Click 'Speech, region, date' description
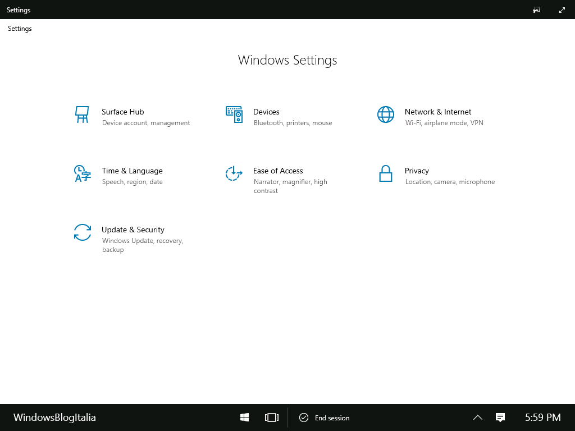The image size is (575, 431). click(x=133, y=182)
